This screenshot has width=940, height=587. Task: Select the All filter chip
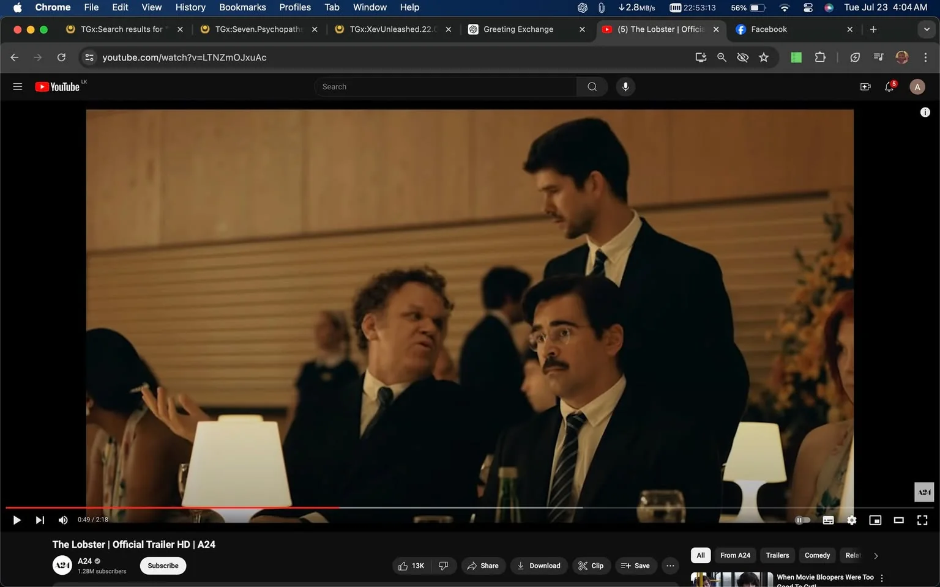point(701,555)
